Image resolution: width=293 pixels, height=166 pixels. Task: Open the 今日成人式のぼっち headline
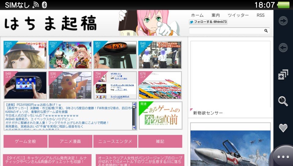pos(42,116)
